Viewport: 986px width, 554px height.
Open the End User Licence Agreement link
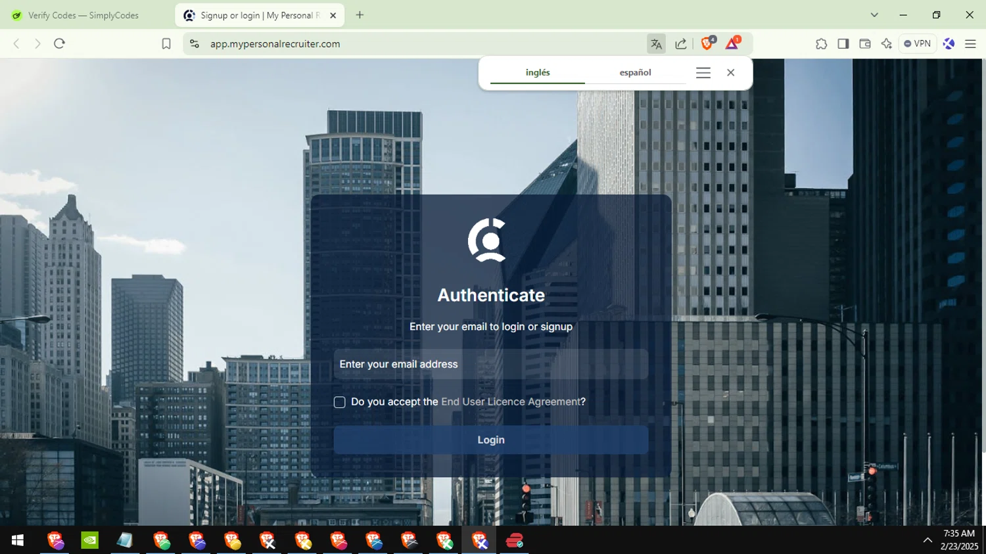pyautogui.click(x=511, y=402)
